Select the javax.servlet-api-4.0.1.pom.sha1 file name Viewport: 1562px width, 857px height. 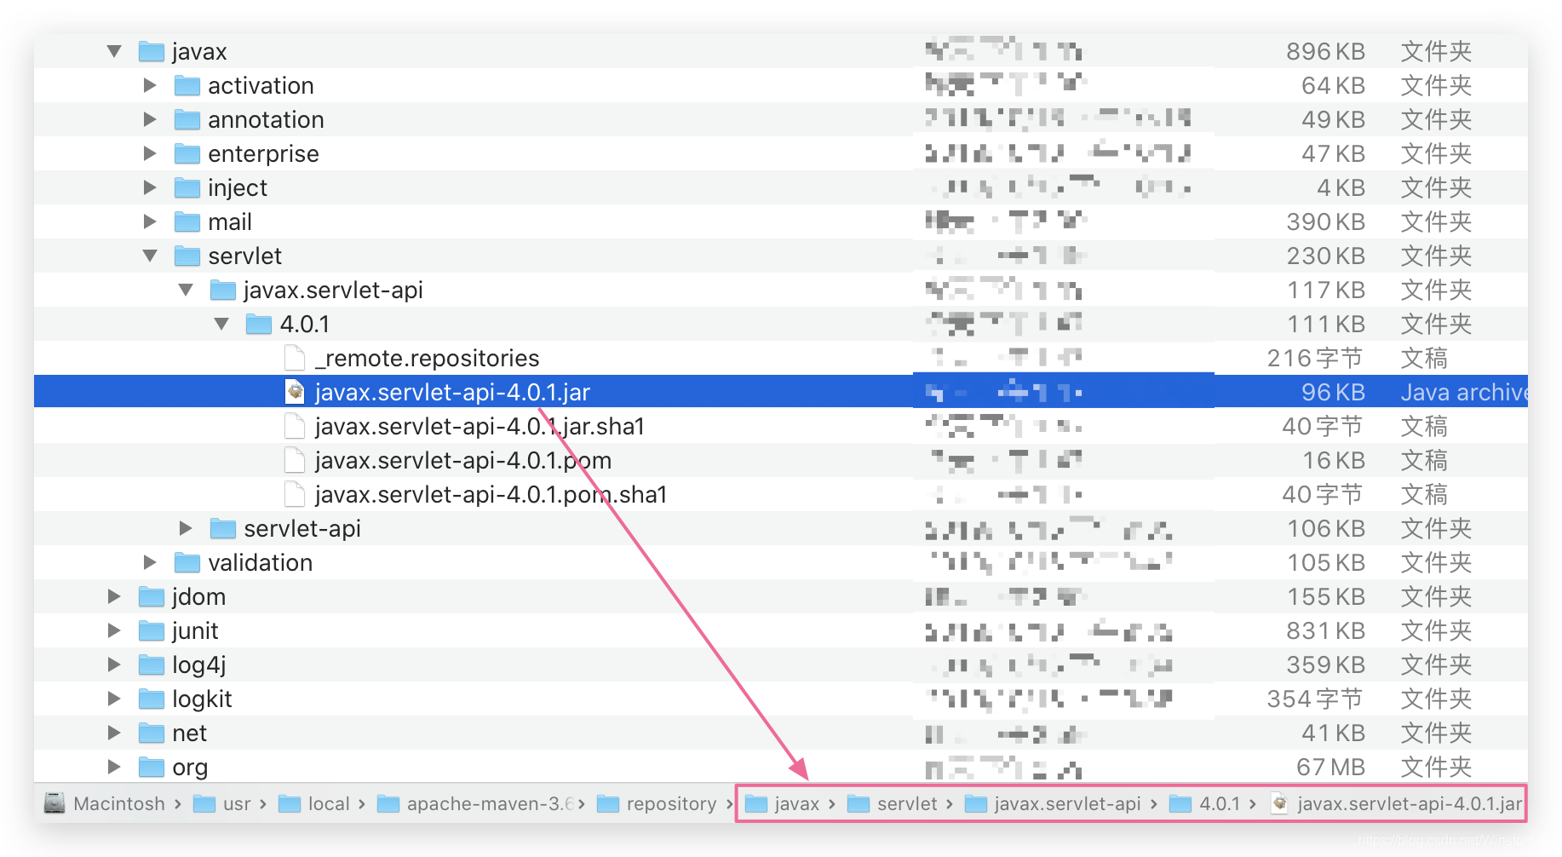491,495
